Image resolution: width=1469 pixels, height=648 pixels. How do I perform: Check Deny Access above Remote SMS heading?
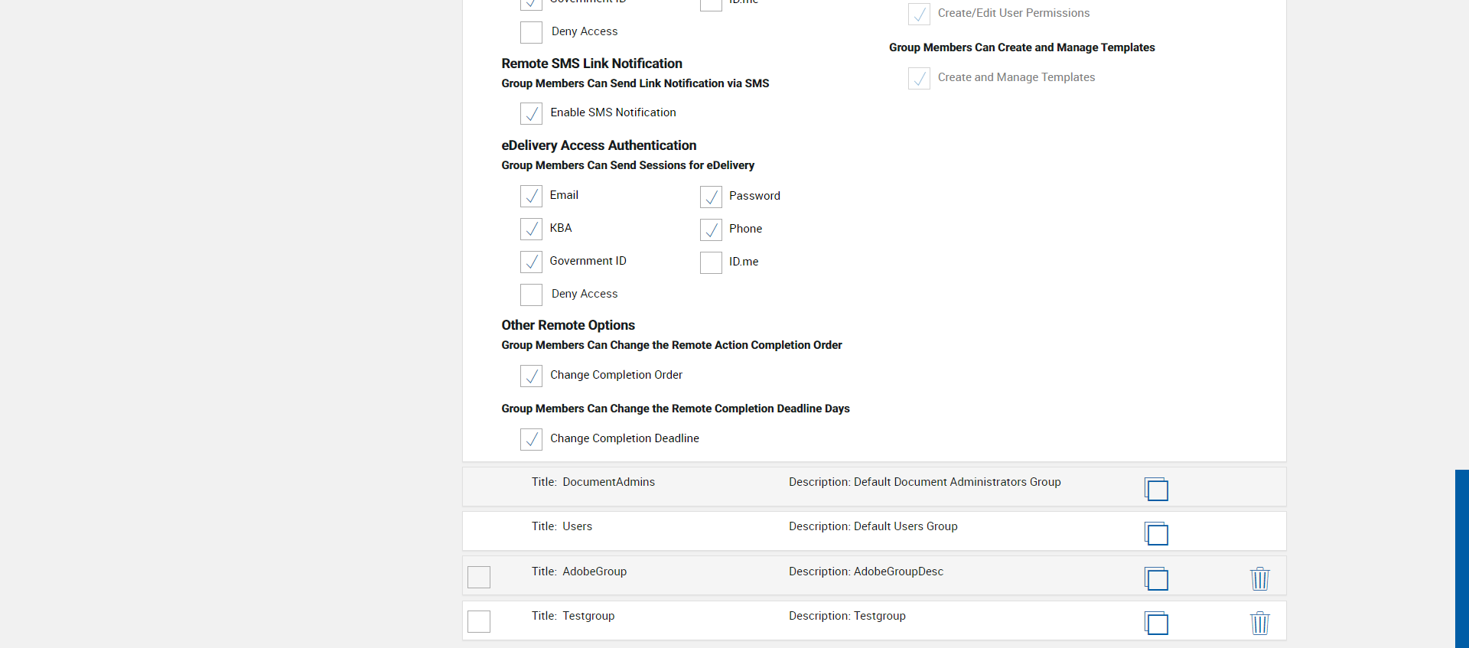(x=531, y=32)
